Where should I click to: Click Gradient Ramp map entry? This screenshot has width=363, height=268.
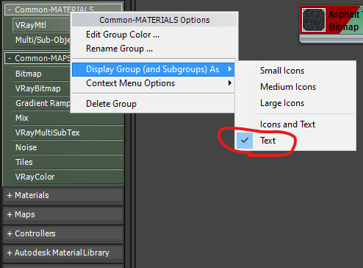coord(42,103)
